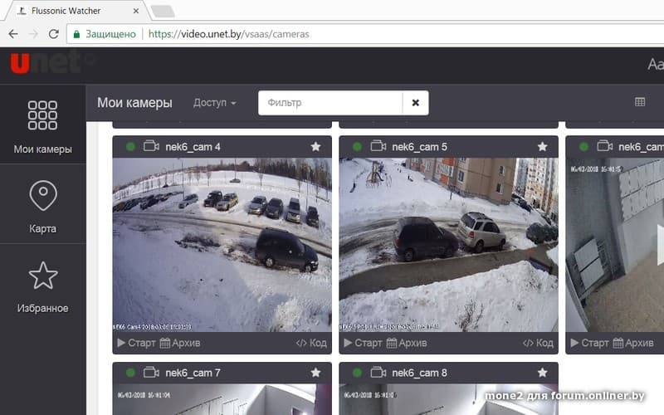This screenshot has height=415, width=664.
Task: Close the Flussonic Watcher tab
Action: tap(136, 11)
